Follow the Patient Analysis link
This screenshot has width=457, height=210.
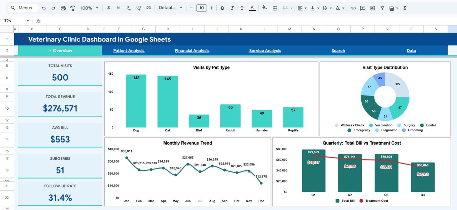point(129,50)
